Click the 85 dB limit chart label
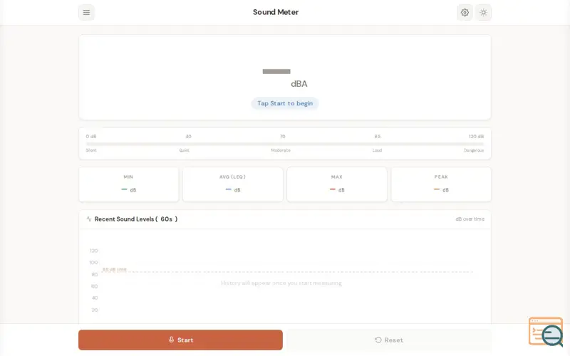This screenshot has height=356, width=570. point(115,269)
